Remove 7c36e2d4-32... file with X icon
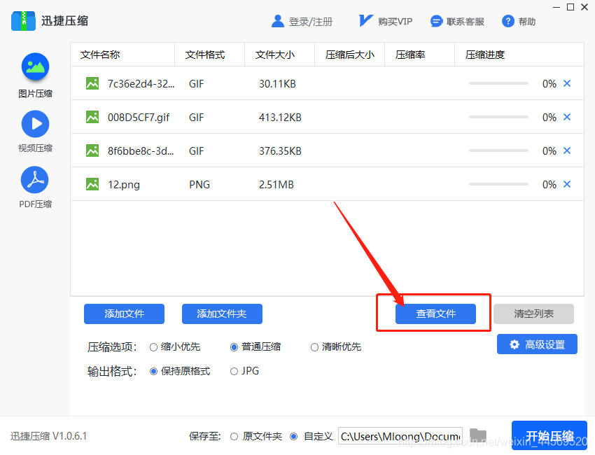 (567, 83)
